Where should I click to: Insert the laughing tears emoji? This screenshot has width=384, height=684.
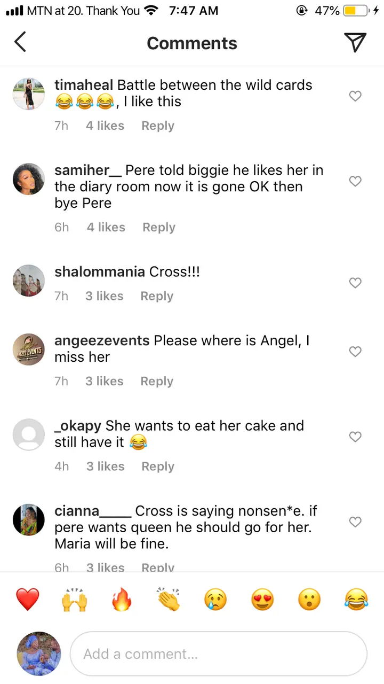(x=356, y=599)
